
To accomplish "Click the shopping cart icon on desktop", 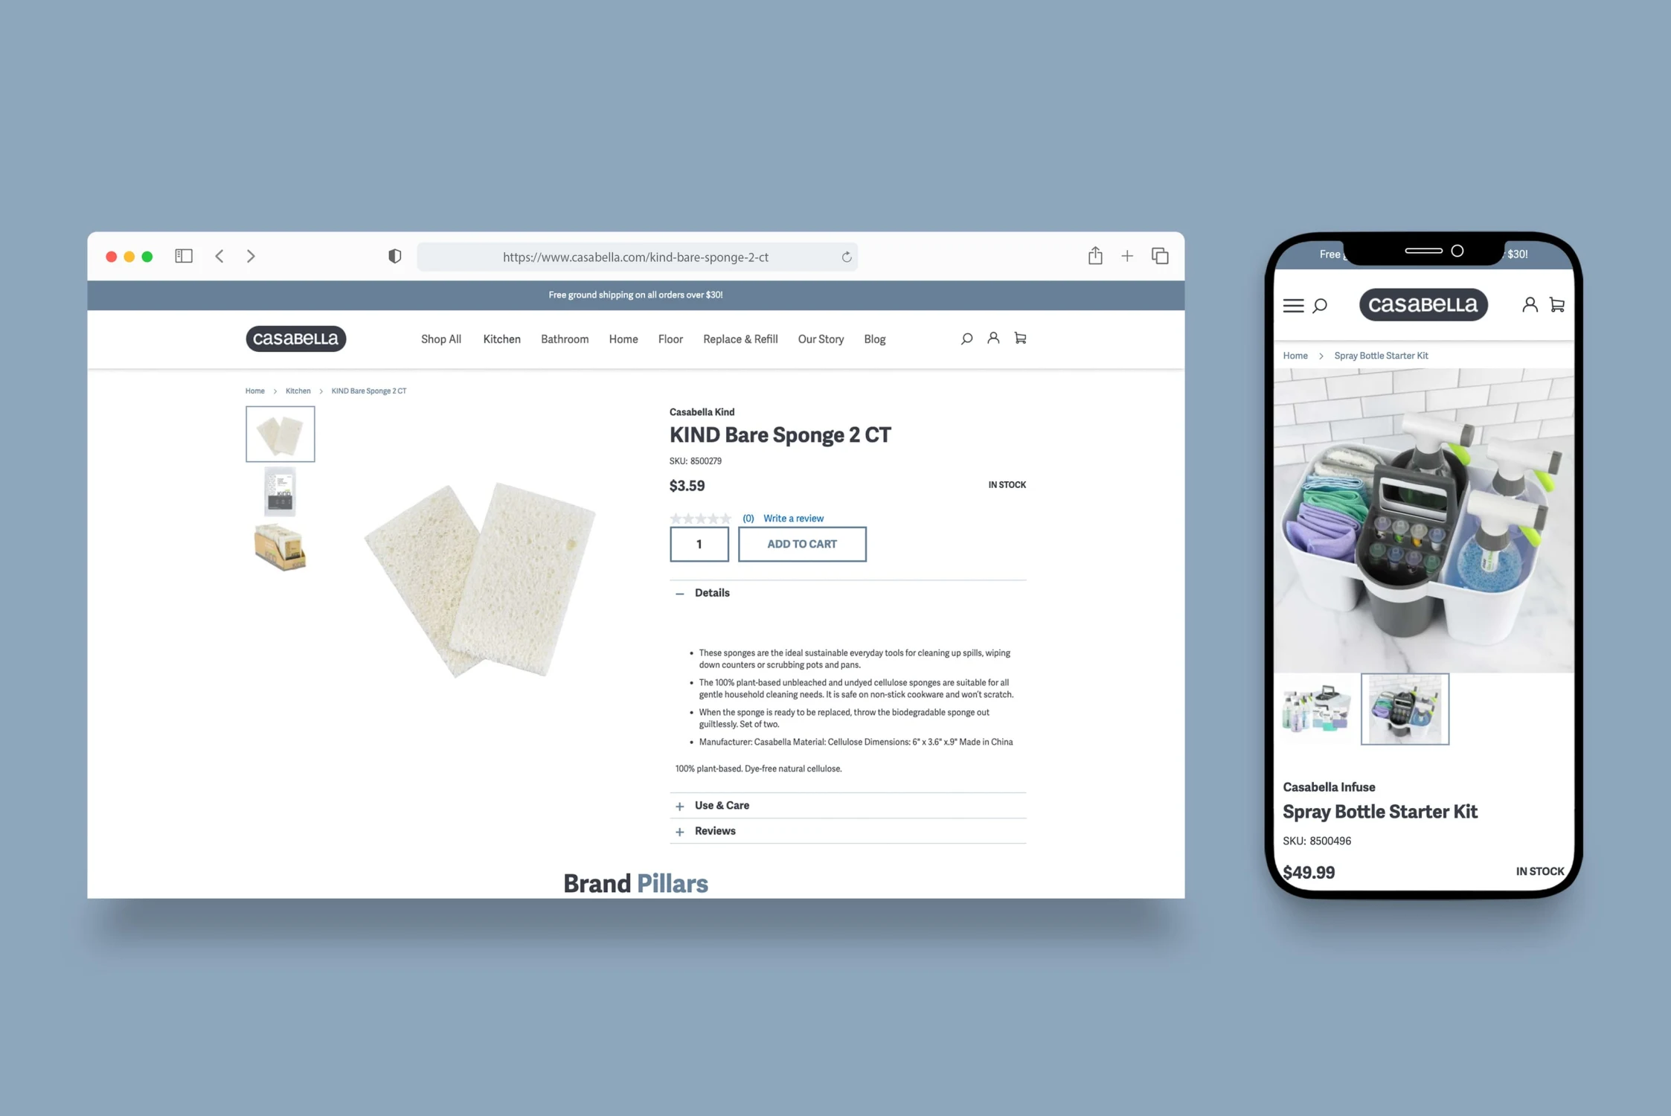I will [1020, 338].
